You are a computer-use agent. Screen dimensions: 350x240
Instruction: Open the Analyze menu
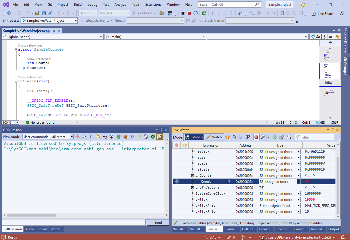click(x=120, y=5)
